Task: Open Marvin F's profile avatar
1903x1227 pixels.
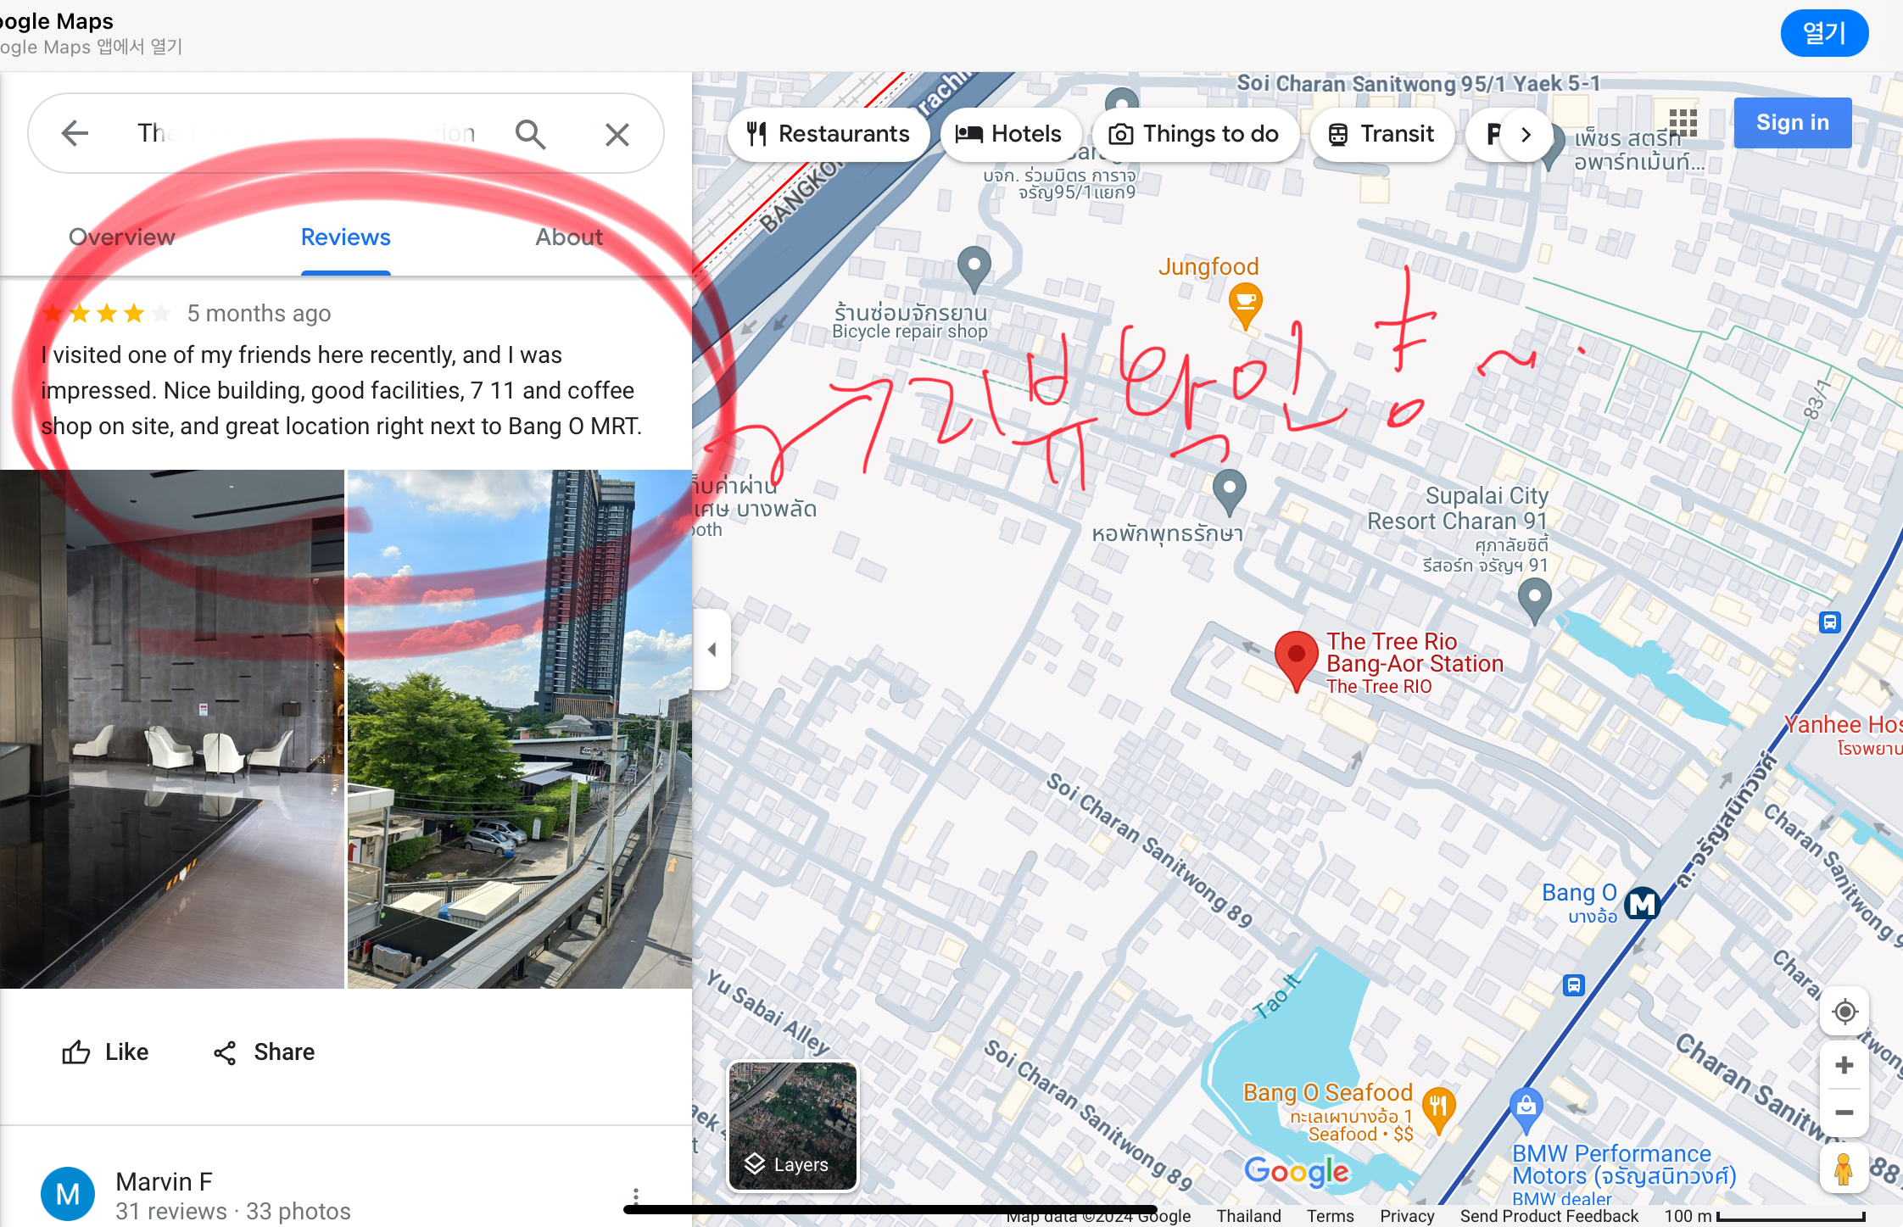Action: coord(68,1194)
